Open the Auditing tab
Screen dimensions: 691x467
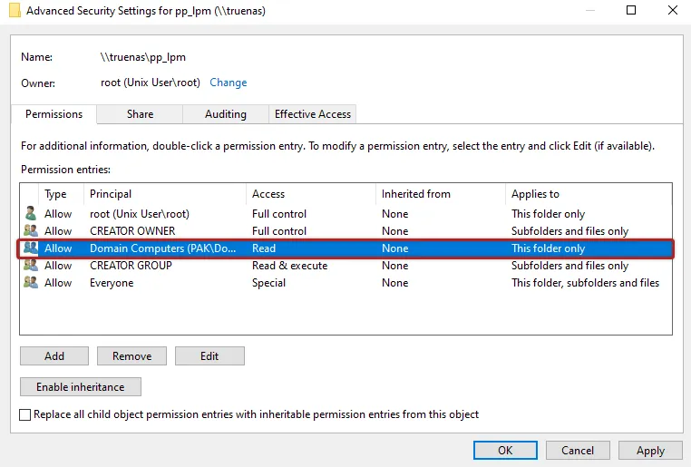pos(225,114)
